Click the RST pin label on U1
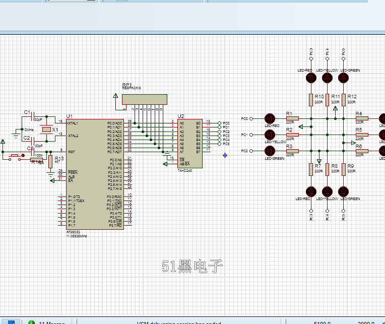 (x=72, y=152)
